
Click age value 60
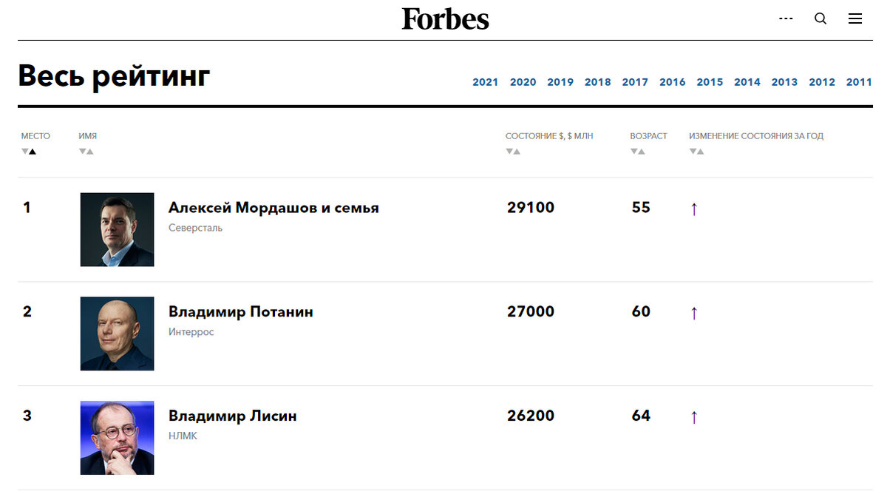tap(641, 312)
